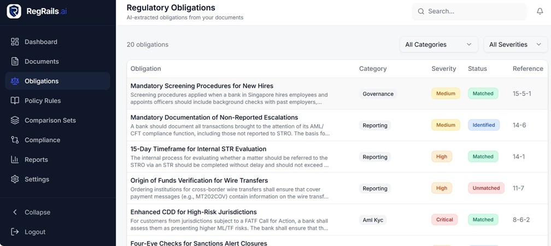
Task: Click the Obligation column header
Action: (145, 69)
